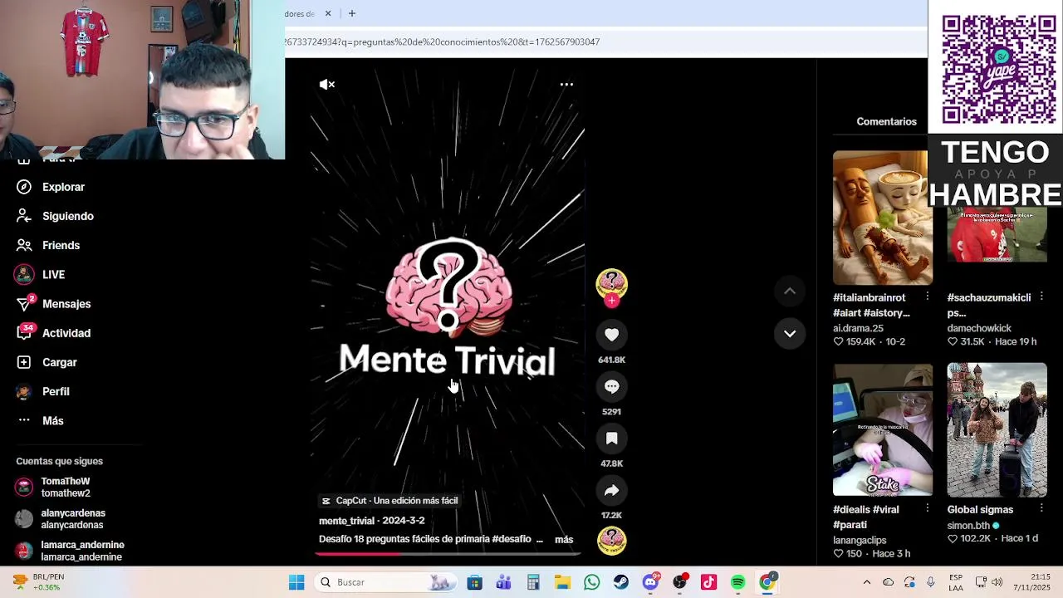The height and width of the screenshot is (598, 1063).
Task: Open options for the sachauzumakiclips video
Action: (1041, 297)
